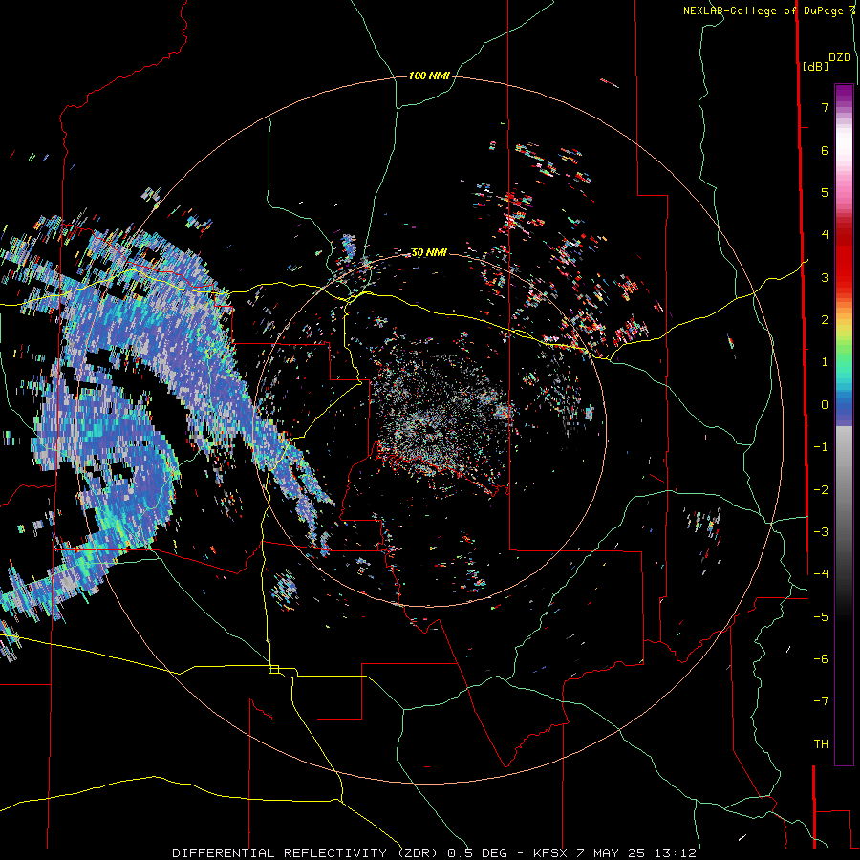The height and width of the screenshot is (860, 860).
Task: Click the "100 NMI" range ring label
Action: [x=429, y=75]
